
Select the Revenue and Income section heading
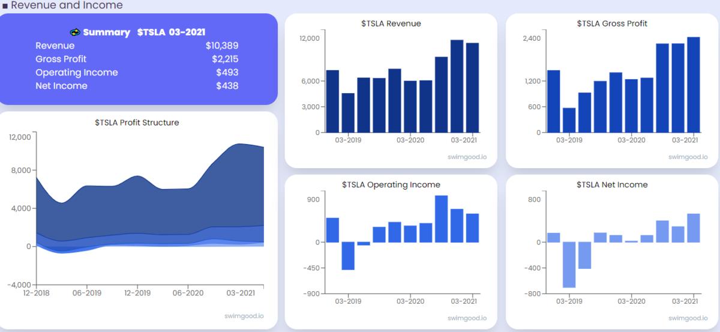[67, 5]
